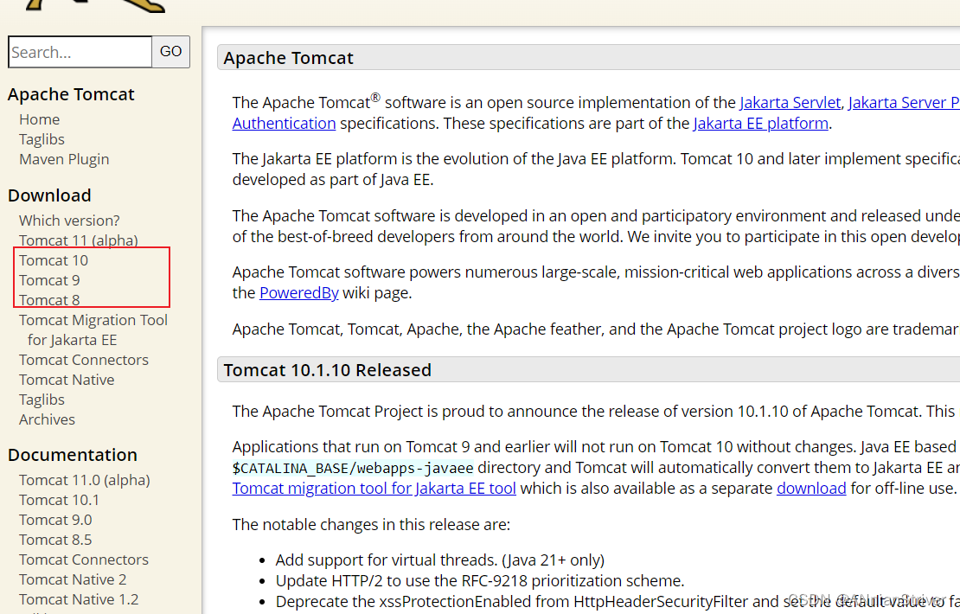This screenshot has width=960, height=614.
Task: Open Tomcat Connectors under Download
Action: click(x=84, y=360)
